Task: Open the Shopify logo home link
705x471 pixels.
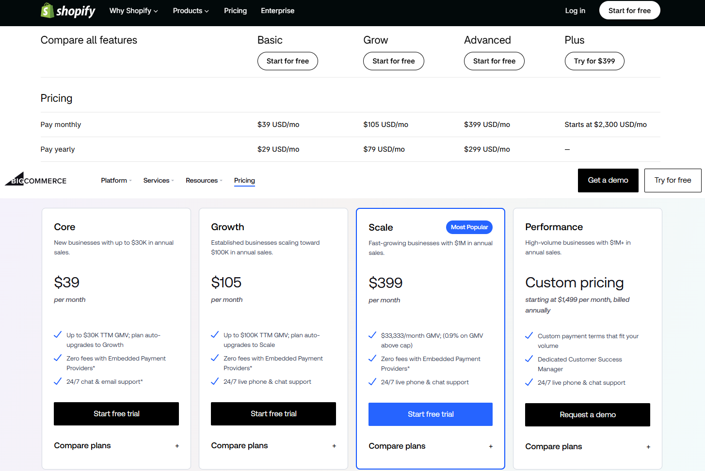Action: pyautogui.click(x=68, y=11)
